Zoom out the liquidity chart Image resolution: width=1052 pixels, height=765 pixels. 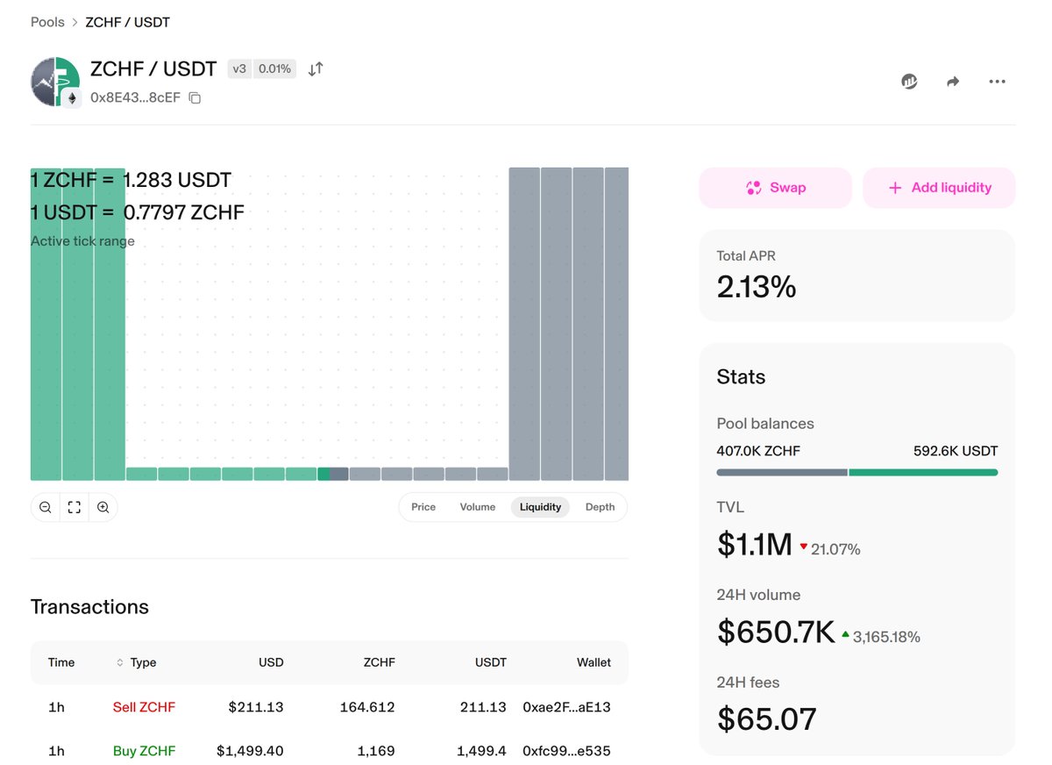coord(46,507)
